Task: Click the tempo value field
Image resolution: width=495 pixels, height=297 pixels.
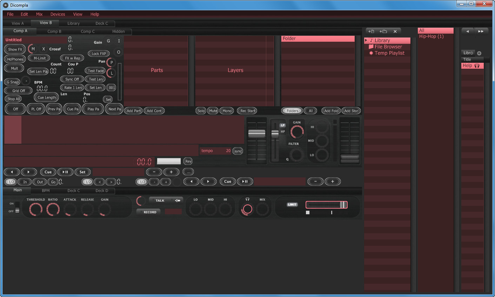Action: coord(216,151)
